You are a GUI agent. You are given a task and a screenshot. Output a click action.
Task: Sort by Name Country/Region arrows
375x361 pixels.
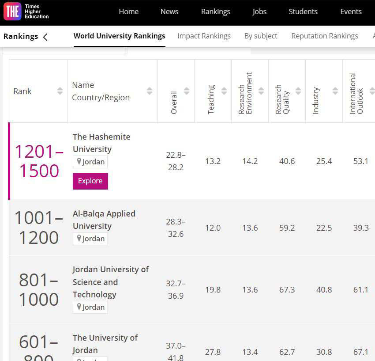pos(150,91)
